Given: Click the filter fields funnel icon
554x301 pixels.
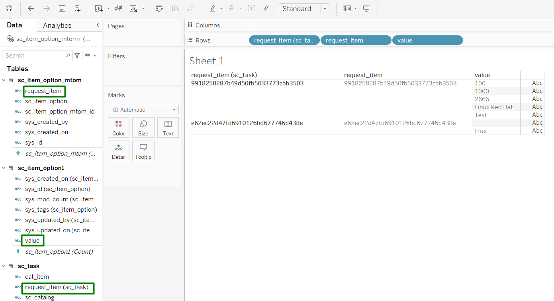Looking at the screenshot, I should pyautogui.click(x=77, y=56).
